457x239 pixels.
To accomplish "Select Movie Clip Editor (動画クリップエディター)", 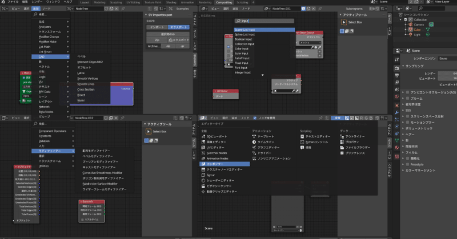I will (219, 192).
